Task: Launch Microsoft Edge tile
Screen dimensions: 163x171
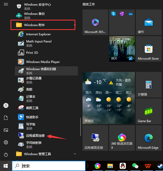Action: coord(148,138)
